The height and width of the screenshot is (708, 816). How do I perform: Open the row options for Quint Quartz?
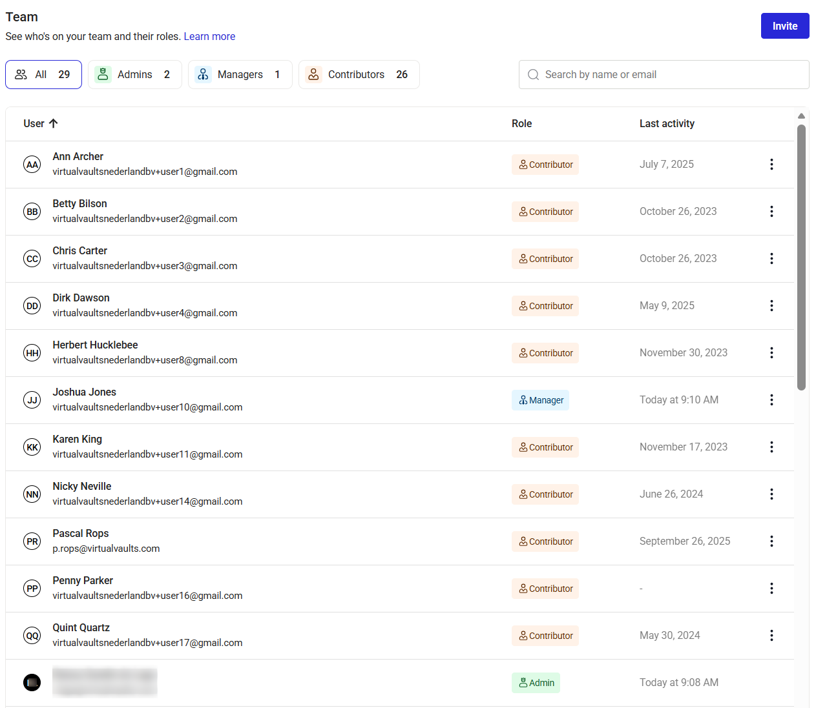click(x=771, y=636)
